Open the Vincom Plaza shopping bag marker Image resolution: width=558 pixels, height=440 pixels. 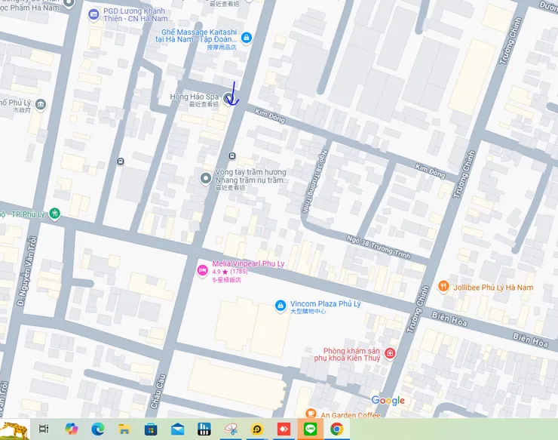(x=281, y=306)
